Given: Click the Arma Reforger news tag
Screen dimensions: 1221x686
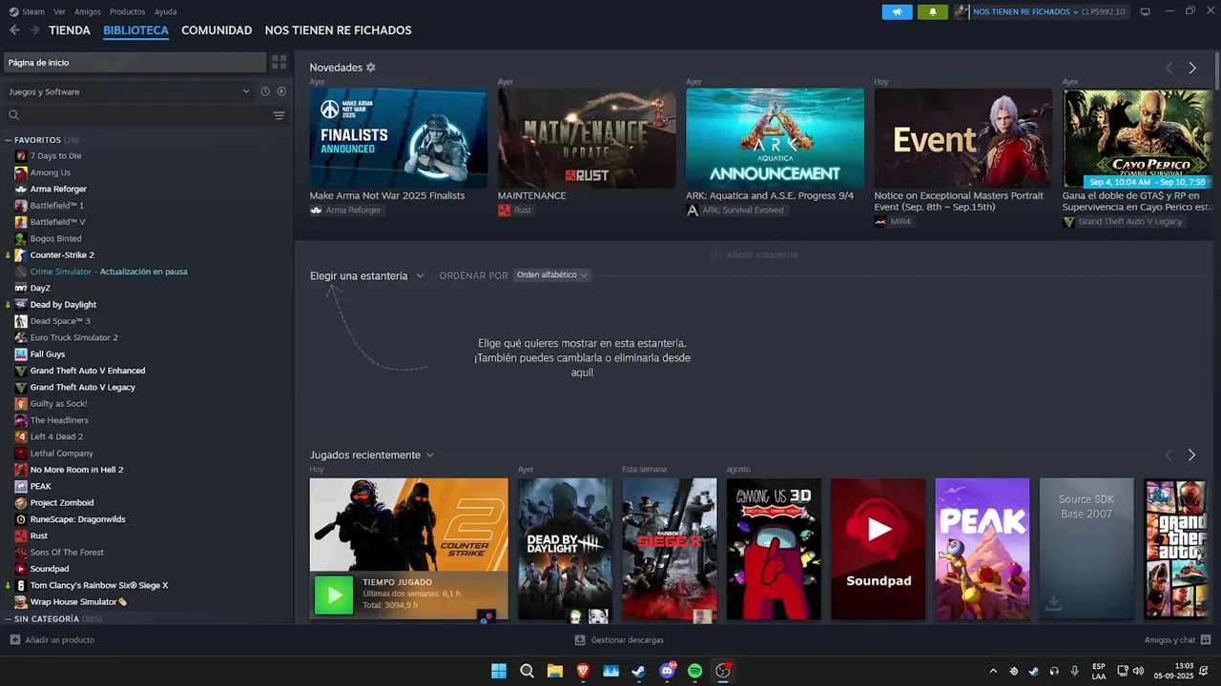Looking at the screenshot, I should point(345,210).
